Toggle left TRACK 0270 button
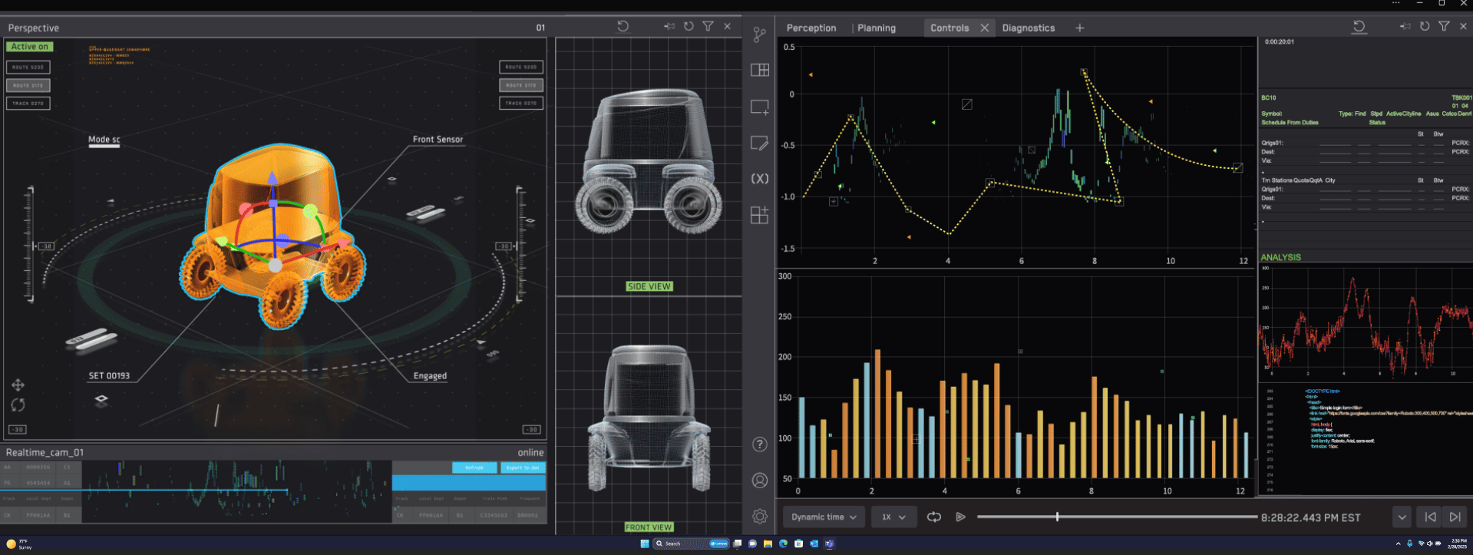Image resolution: width=1473 pixels, height=555 pixels. point(28,103)
